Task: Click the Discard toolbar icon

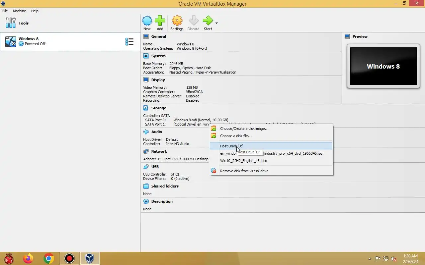Action: click(194, 21)
